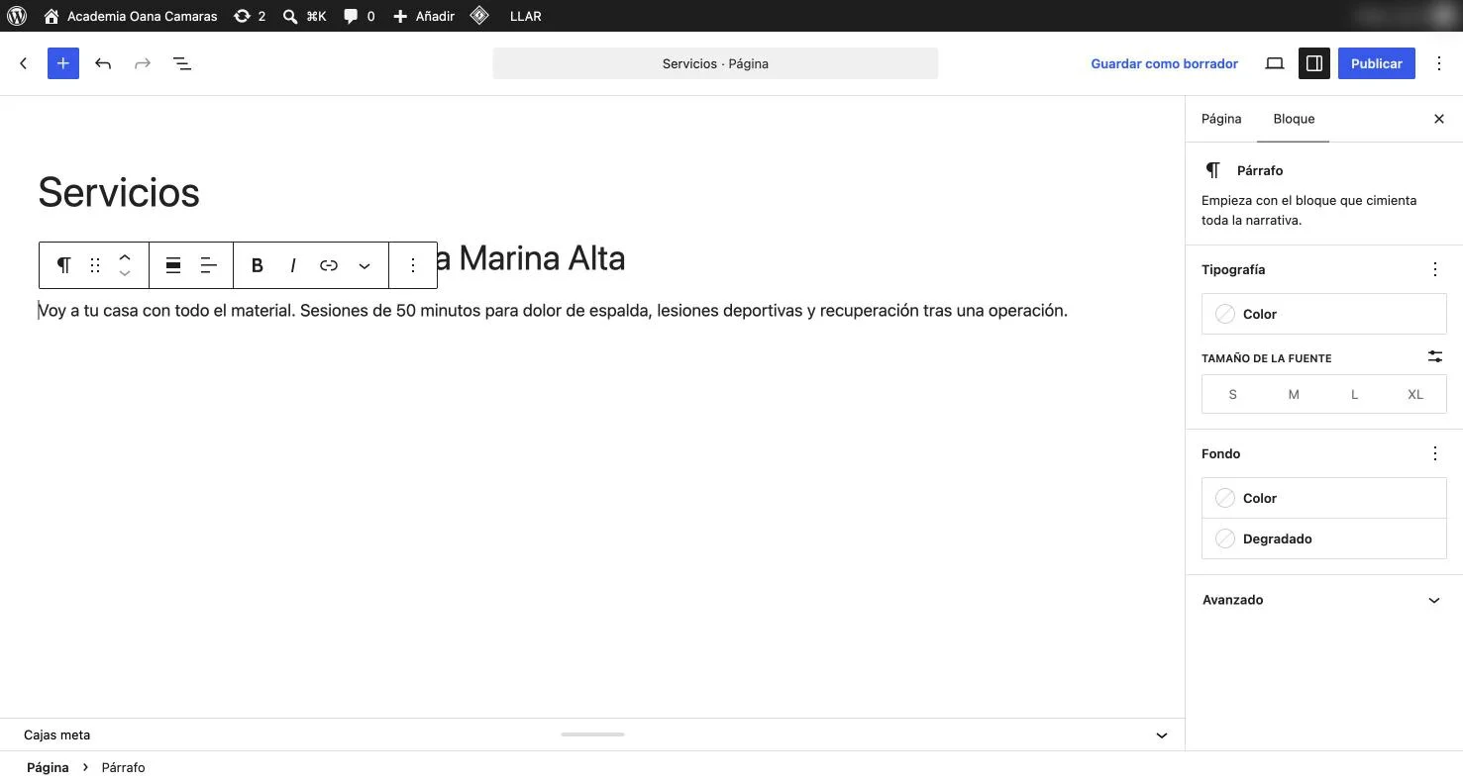
Task: Switch to the Bloque tab
Action: (1294, 119)
